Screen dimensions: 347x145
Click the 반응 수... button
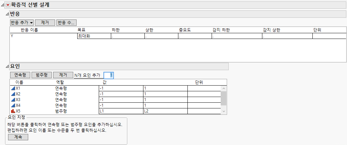pos(67,22)
